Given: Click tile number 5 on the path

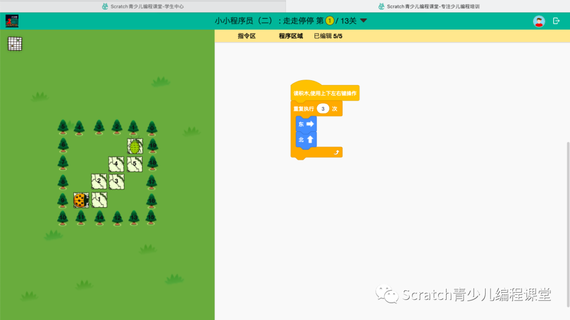Looking at the screenshot, I should [x=134, y=164].
